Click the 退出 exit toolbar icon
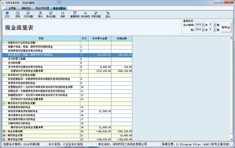Image resolution: width=235 pixels, height=148 pixels. click(x=108, y=14)
